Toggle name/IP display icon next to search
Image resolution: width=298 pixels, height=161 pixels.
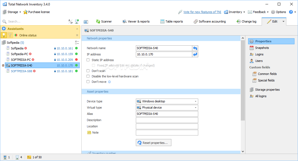(x=71, y=21)
